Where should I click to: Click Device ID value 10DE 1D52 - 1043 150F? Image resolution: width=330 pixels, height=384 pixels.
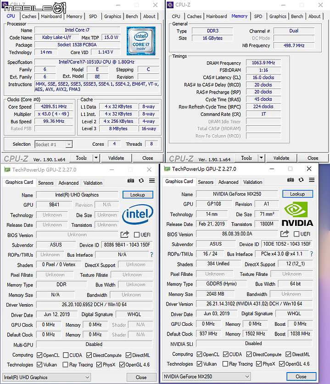tap(287, 244)
